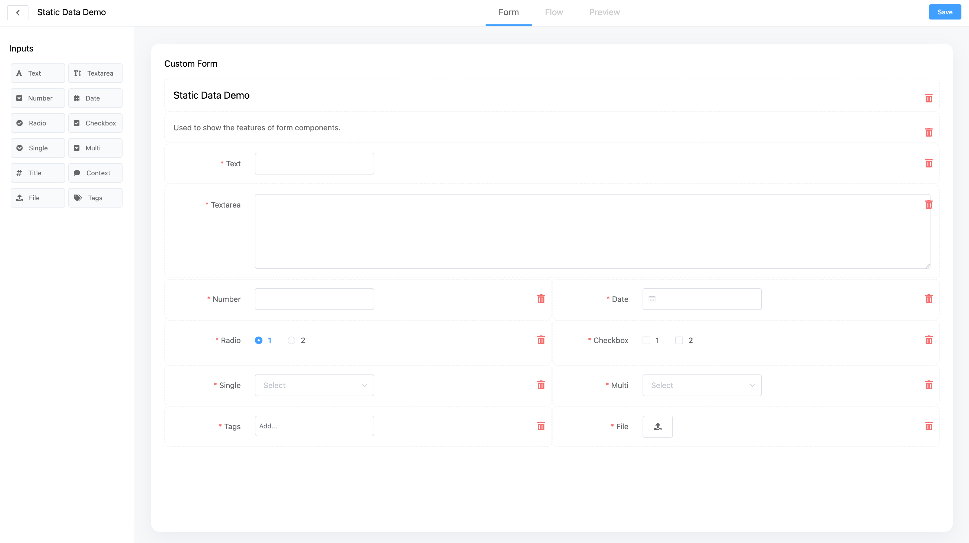Click the Save button
The width and height of the screenshot is (969, 543).
945,12
